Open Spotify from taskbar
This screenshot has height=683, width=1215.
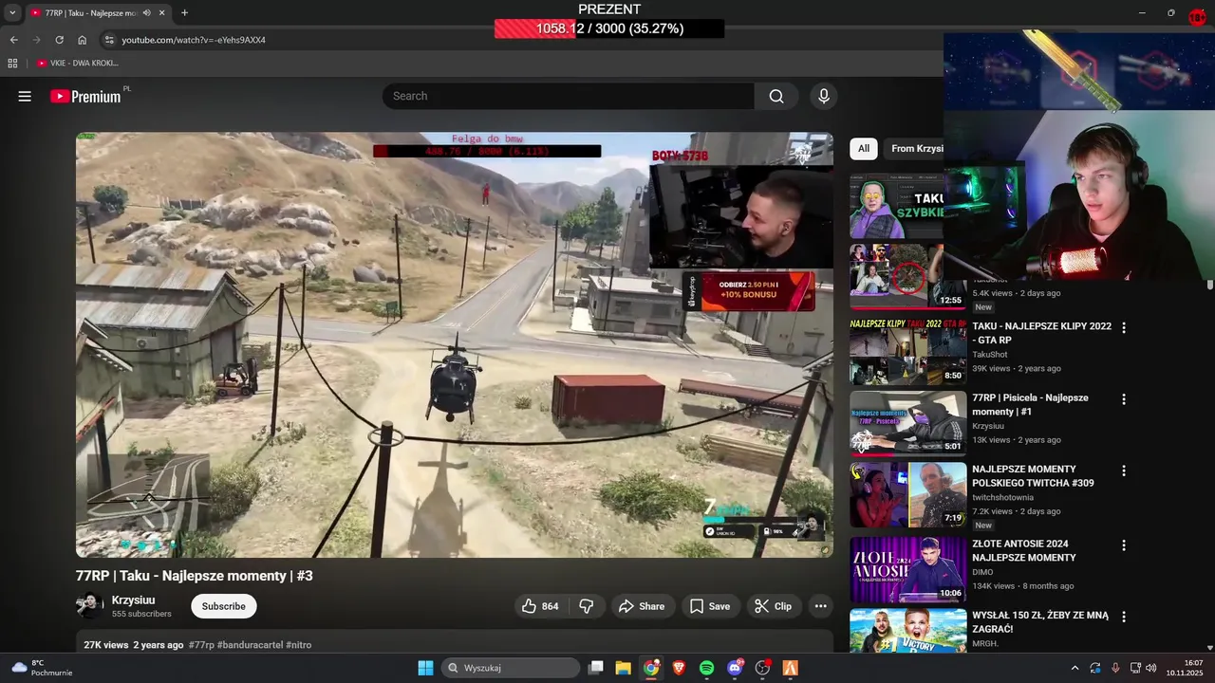click(x=706, y=668)
